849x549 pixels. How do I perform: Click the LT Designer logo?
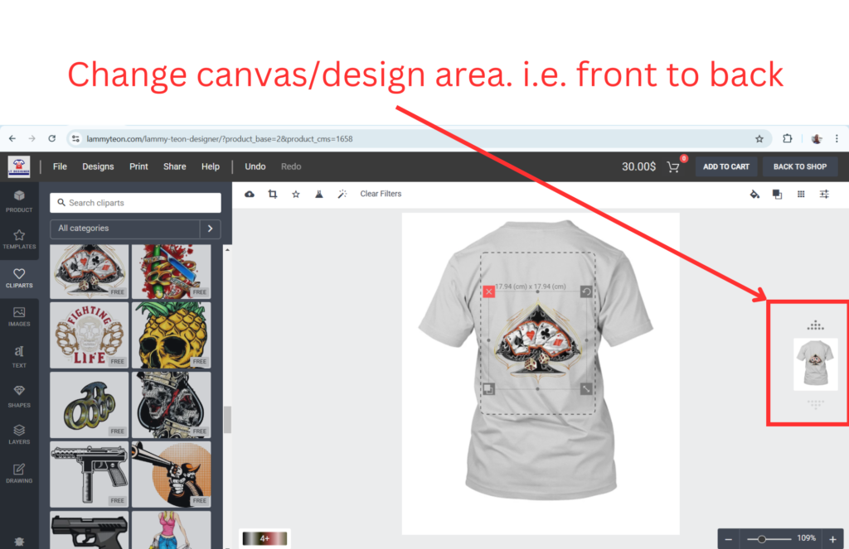coord(19,166)
